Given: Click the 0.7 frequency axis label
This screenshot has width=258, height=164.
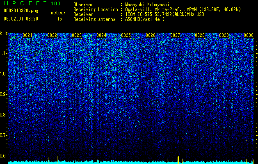Looking at the screenshot, I should 3,135.
